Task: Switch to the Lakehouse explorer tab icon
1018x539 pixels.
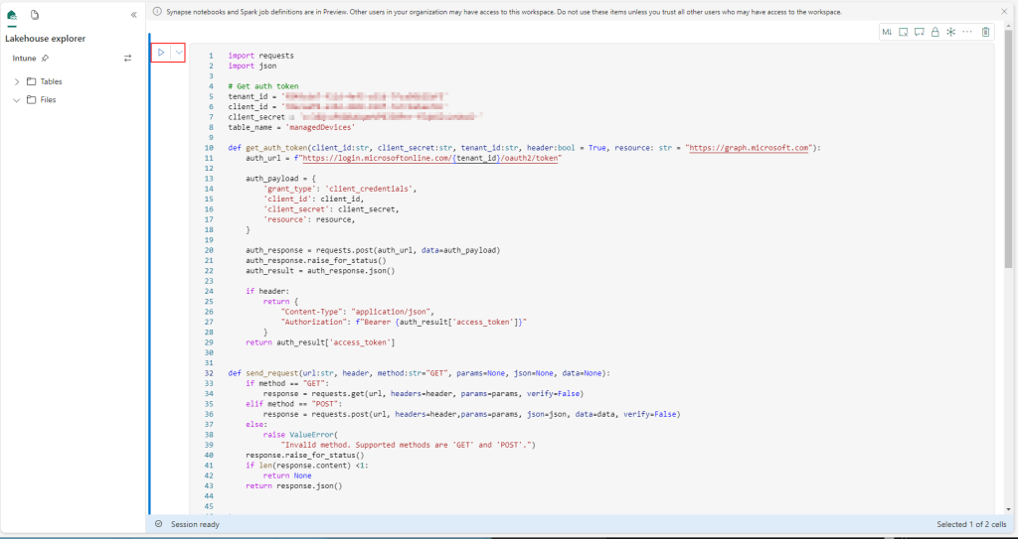Action: pyautogui.click(x=13, y=15)
